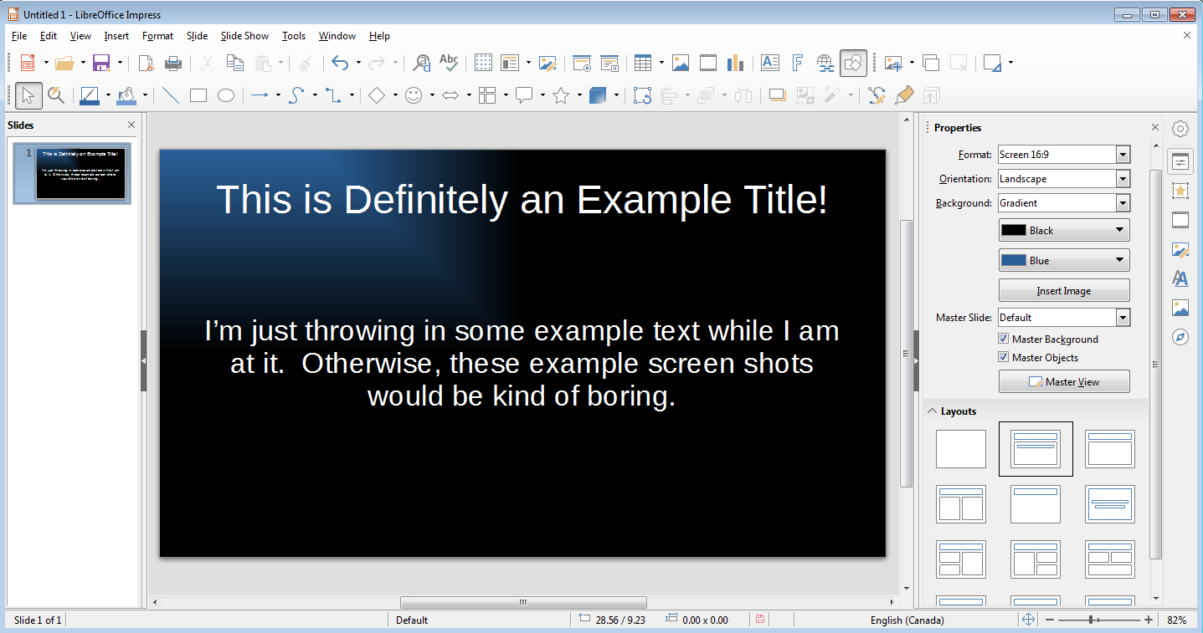Click the slide title text 'This is Definitely an Example Title!'

point(522,200)
